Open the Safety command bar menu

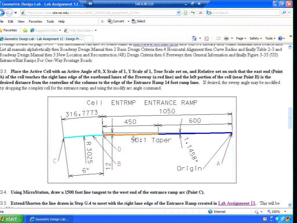point(256,38)
